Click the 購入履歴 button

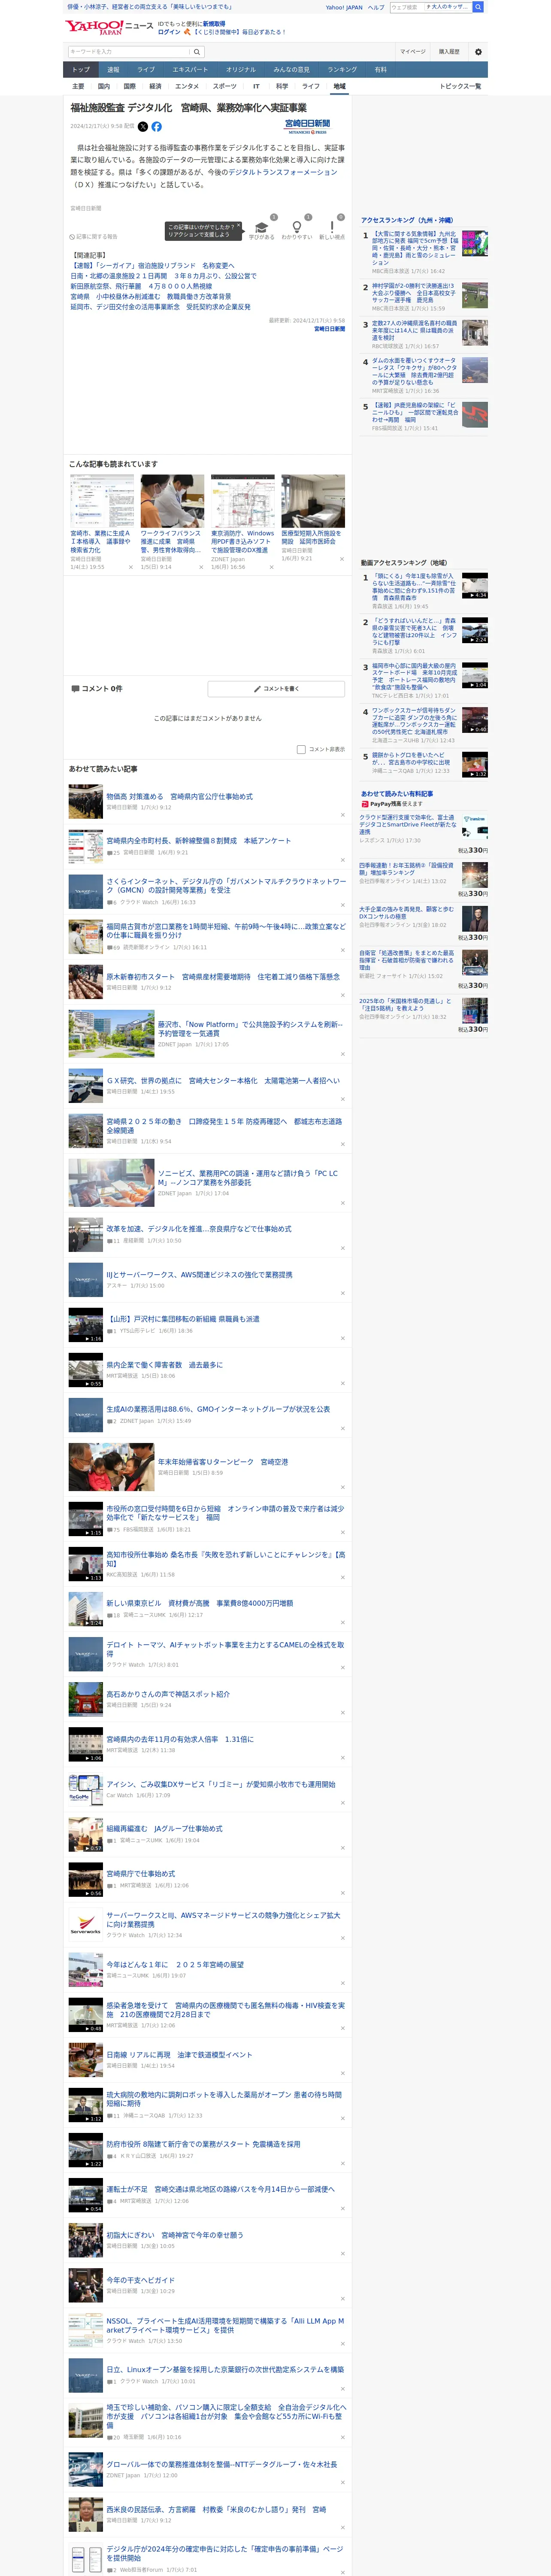coord(449,52)
